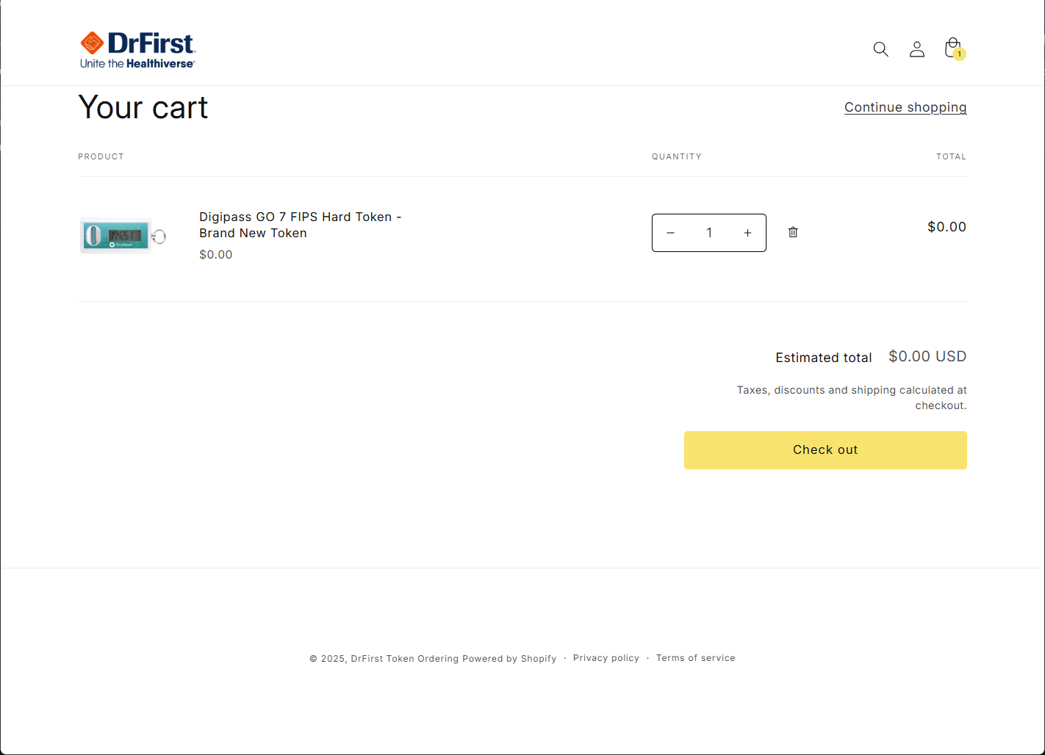Remove item with the trash icon
Screen dimensions: 1045x755
[x=793, y=232]
